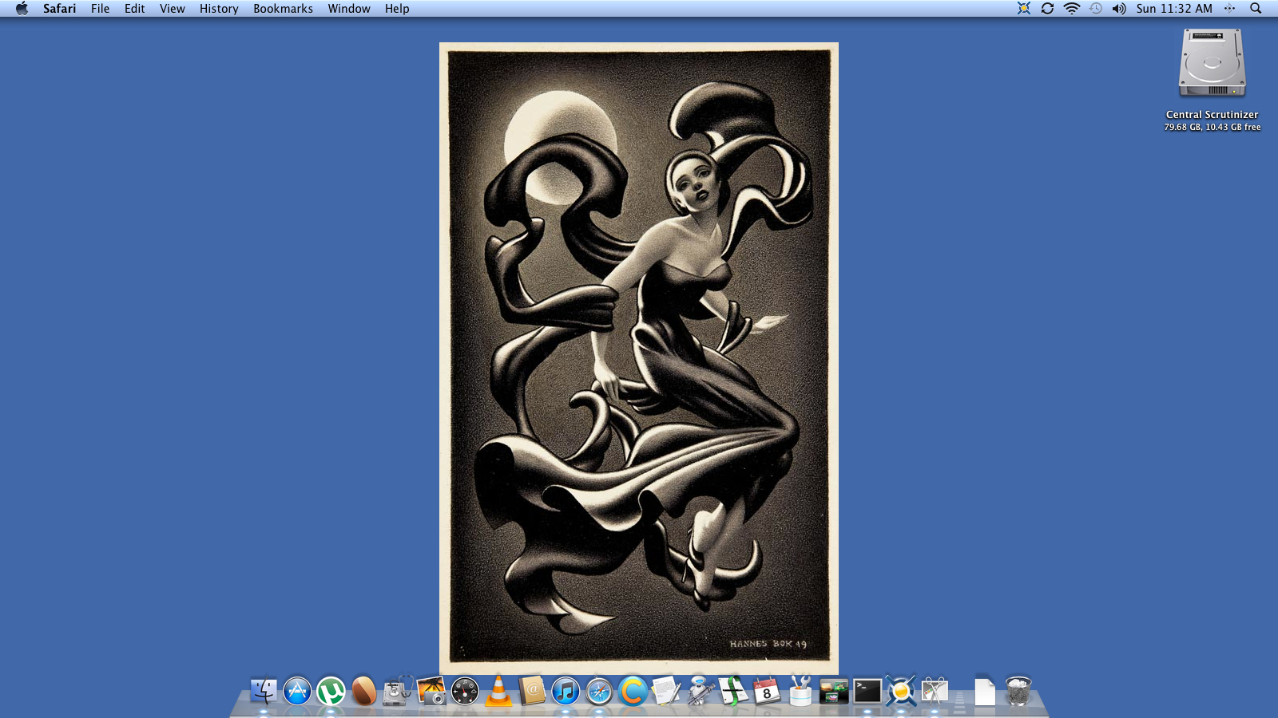Open the volume control in menu bar
The image size is (1278, 718).
[x=1119, y=9]
